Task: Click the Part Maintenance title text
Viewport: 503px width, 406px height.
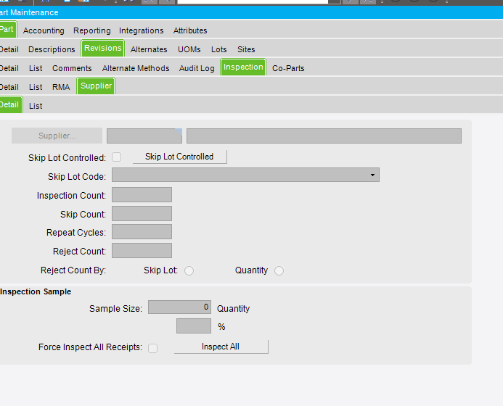Action: pyautogui.click(x=29, y=12)
